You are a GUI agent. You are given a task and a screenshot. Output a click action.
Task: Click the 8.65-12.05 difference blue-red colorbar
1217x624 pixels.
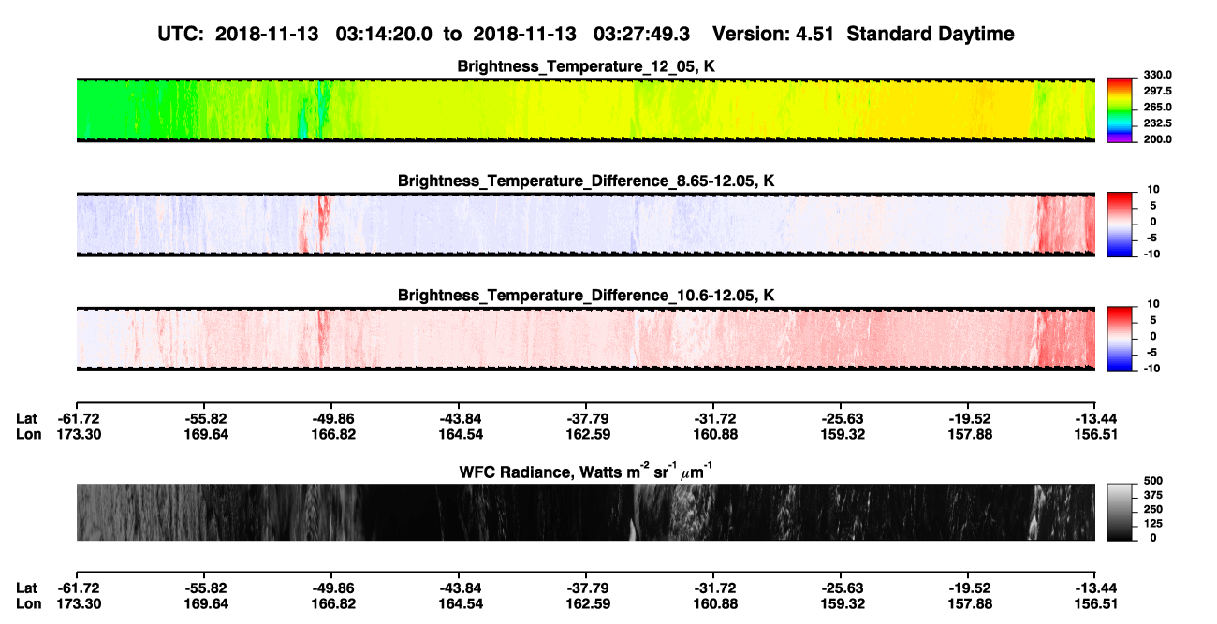(x=1121, y=223)
